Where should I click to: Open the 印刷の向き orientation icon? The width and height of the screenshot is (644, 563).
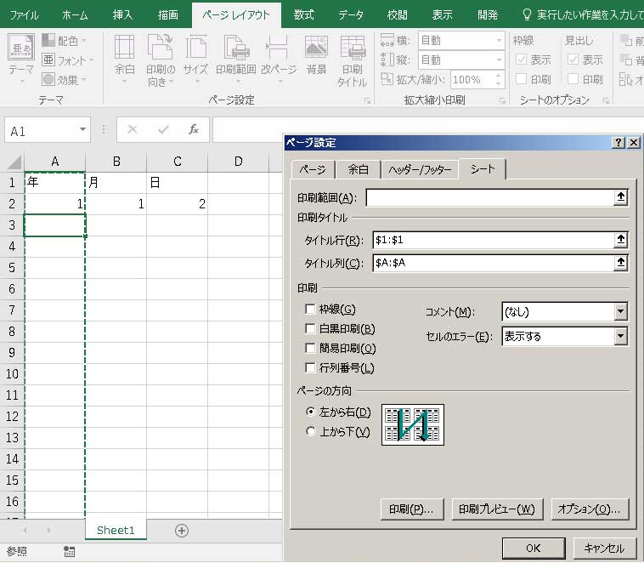coord(161,58)
